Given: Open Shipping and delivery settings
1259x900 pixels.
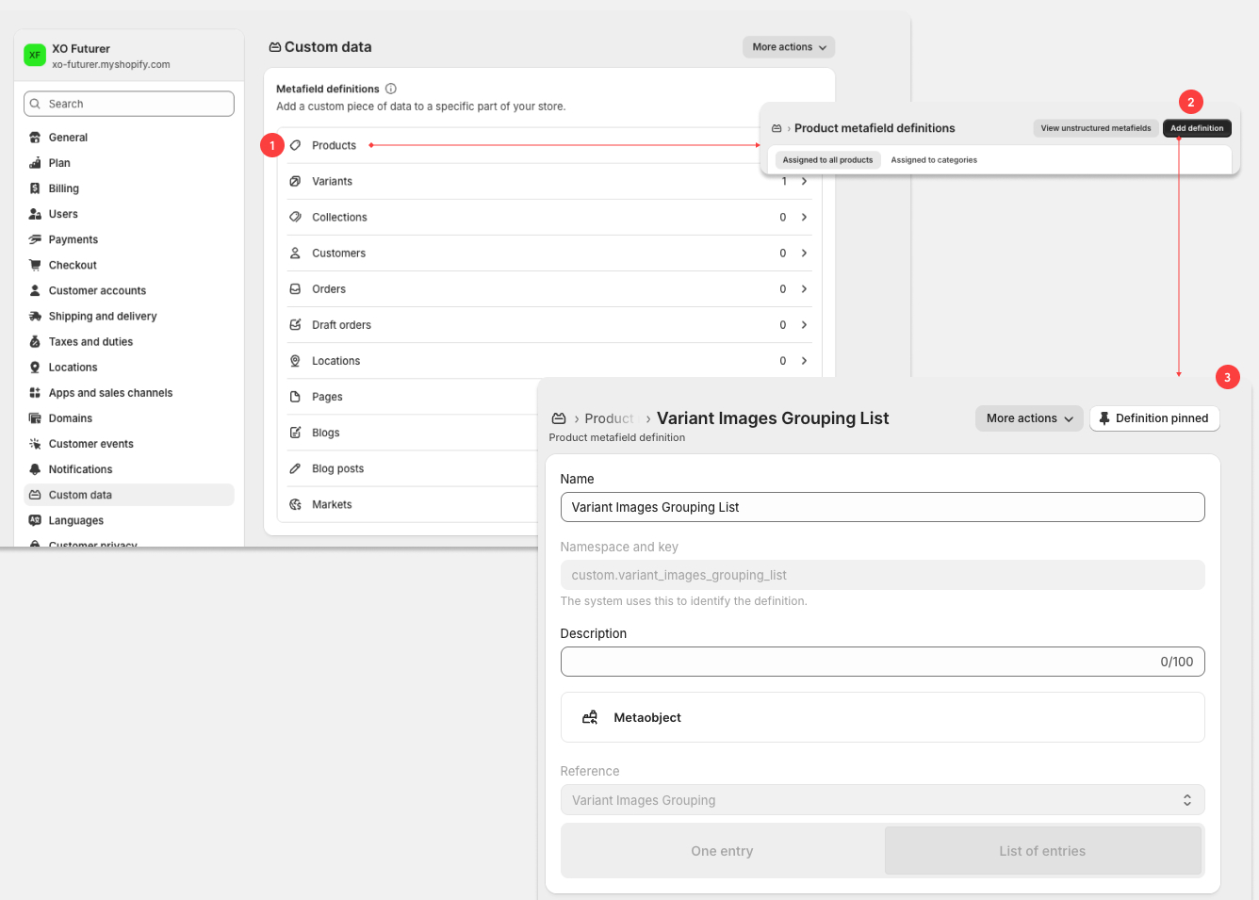Looking at the screenshot, I should [103, 317].
